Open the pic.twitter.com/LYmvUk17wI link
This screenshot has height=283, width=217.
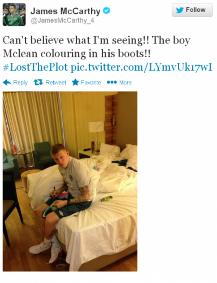pos(142,67)
